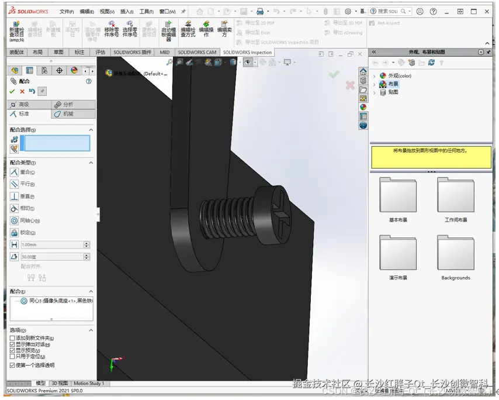Expand 外观(color) tree node
Viewport: 499px width, 400px height.
point(374,76)
